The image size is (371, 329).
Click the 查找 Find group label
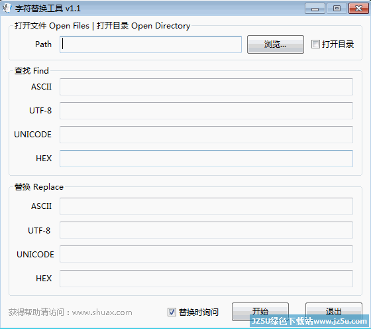(x=32, y=70)
